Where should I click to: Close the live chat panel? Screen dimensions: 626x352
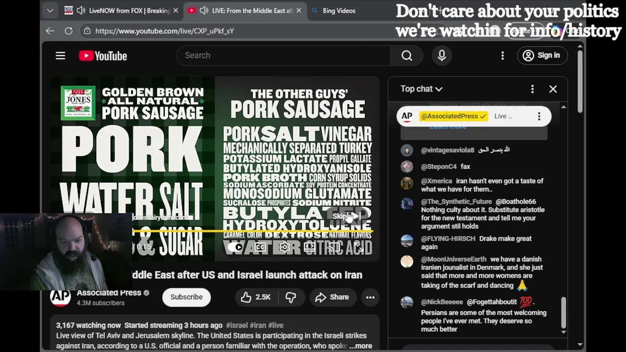coord(553,89)
